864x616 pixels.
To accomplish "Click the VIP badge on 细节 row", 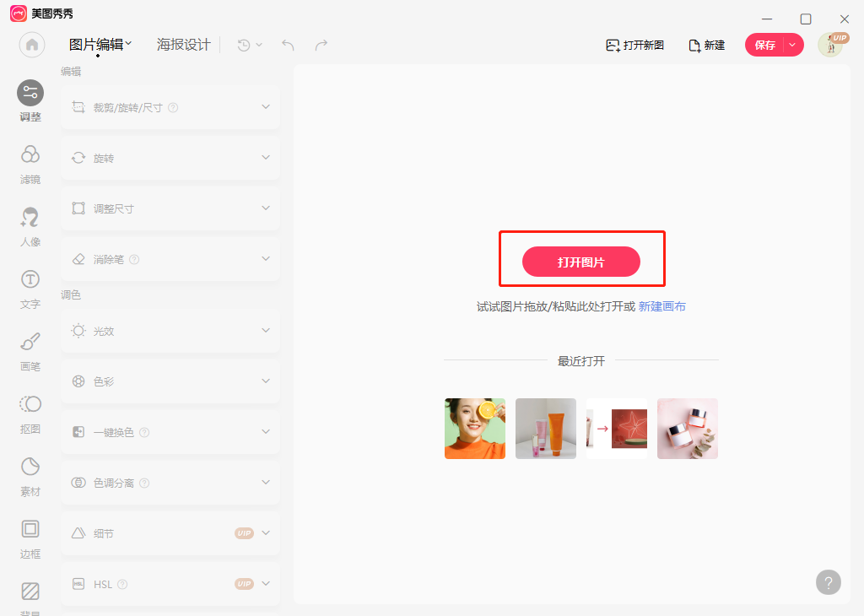I will [244, 533].
